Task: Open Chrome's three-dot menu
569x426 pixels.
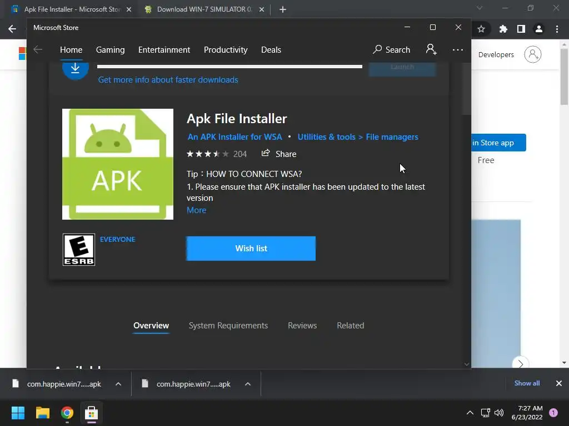Action: pyautogui.click(x=557, y=29)
